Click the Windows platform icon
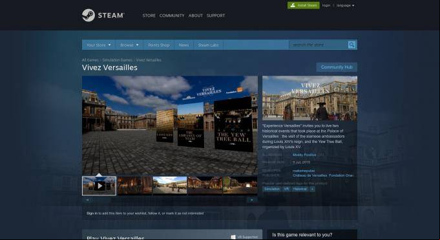The width and height of the screenshot is (440, 240). point(233,237)
